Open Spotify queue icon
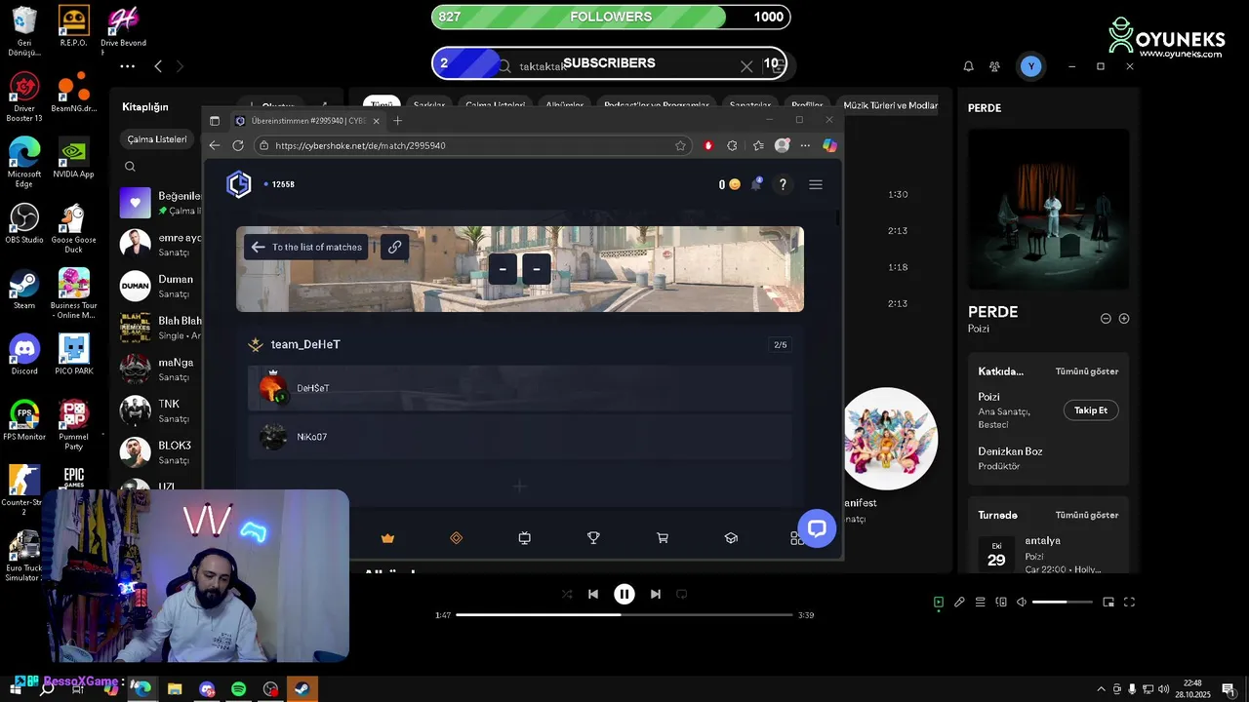 pyautogui.click(x=981, y=603)
